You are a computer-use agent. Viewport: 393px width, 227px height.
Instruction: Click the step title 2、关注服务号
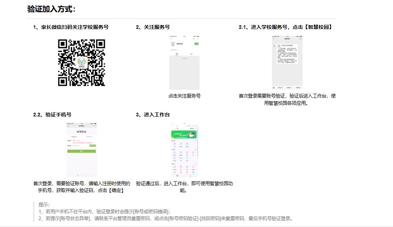153,27
